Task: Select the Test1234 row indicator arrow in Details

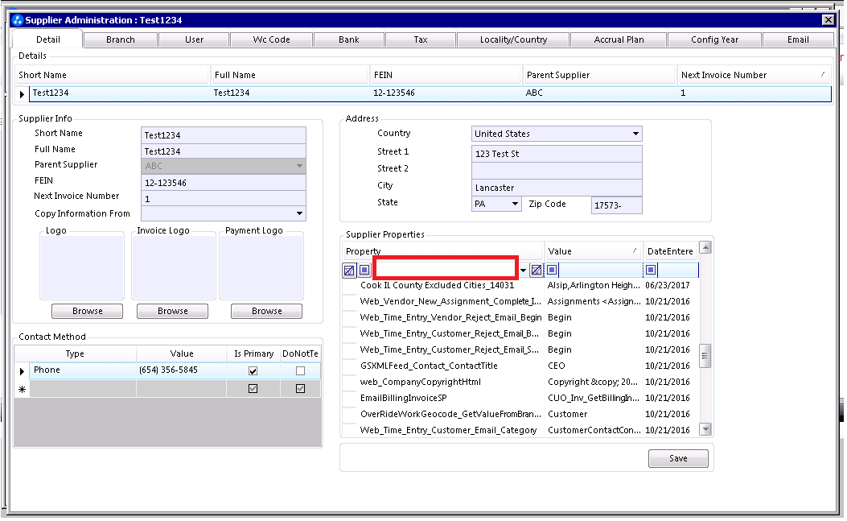Action: pyautogui.click(x=23, y=94)
